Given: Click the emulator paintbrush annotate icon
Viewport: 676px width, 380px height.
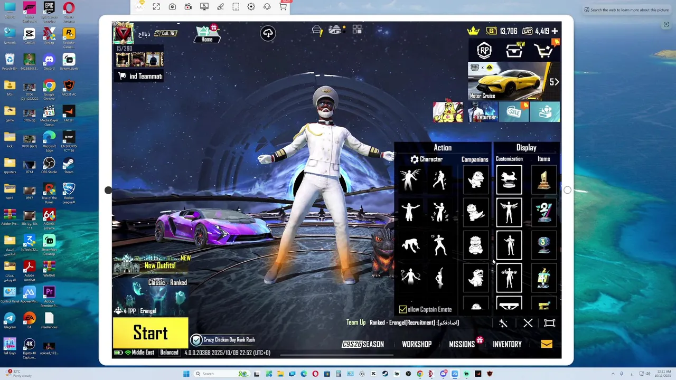Looking at the screenshot, I should [x=220, y=6].
